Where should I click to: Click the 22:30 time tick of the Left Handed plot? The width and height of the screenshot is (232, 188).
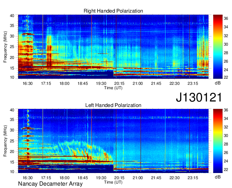tap(174, 177)
